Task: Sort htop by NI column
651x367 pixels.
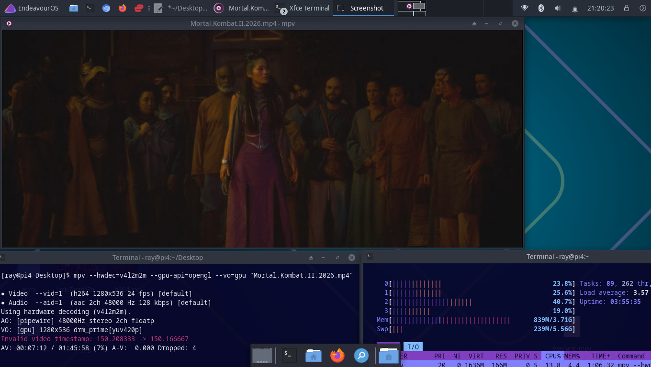Action: coord(457,356)
